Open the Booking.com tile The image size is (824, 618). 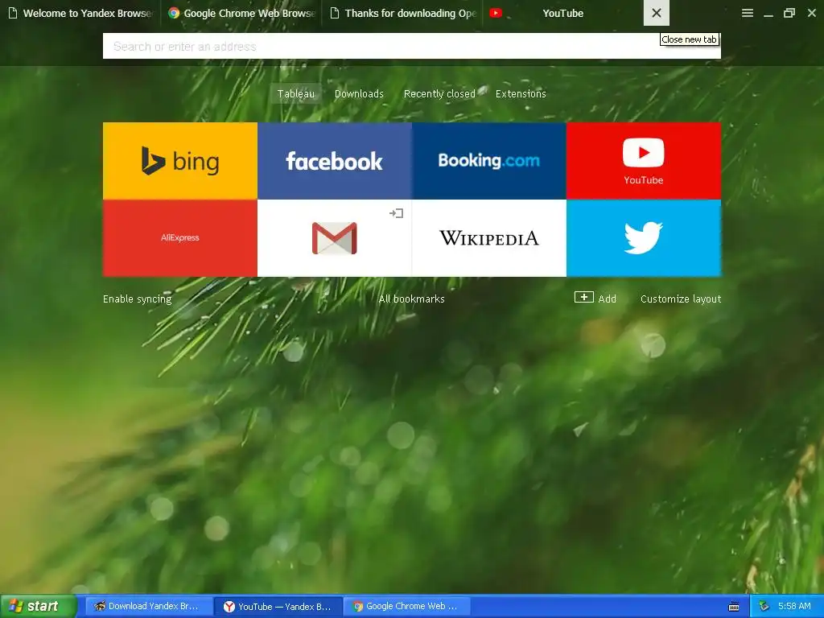coord(489,161)
